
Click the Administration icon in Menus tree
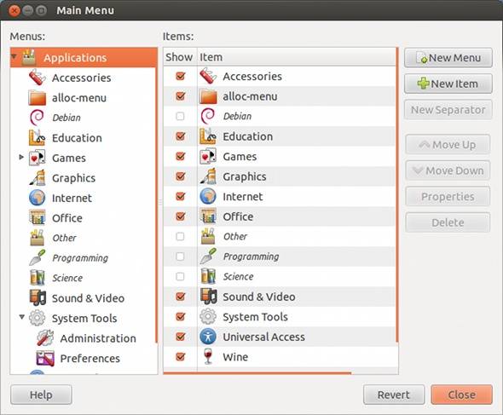tap(45, 337)
